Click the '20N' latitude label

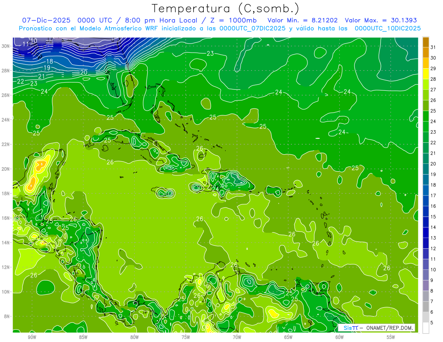click(6, 169)
